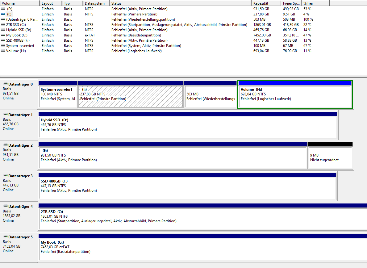Select the Hybrid SSD (D:) name in volume list
Screen dimensions: 367x268
point(19,30)
